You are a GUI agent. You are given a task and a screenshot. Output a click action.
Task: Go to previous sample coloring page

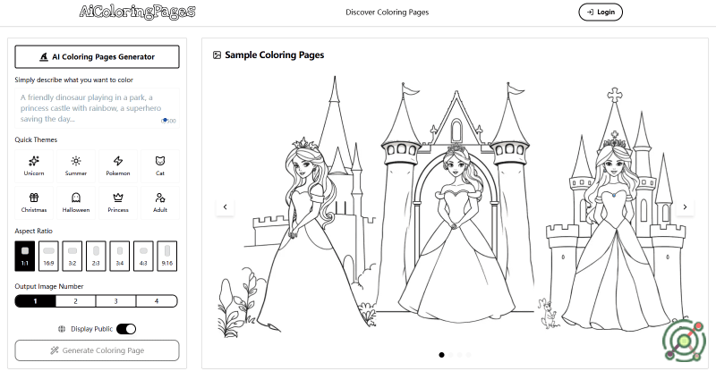pos(225,207)
